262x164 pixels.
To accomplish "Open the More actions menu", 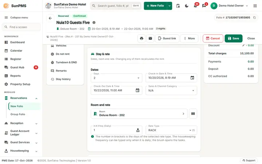I will click(x=189, y=38).
